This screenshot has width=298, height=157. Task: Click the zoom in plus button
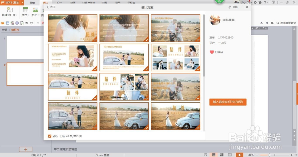[x=292, y=155]
